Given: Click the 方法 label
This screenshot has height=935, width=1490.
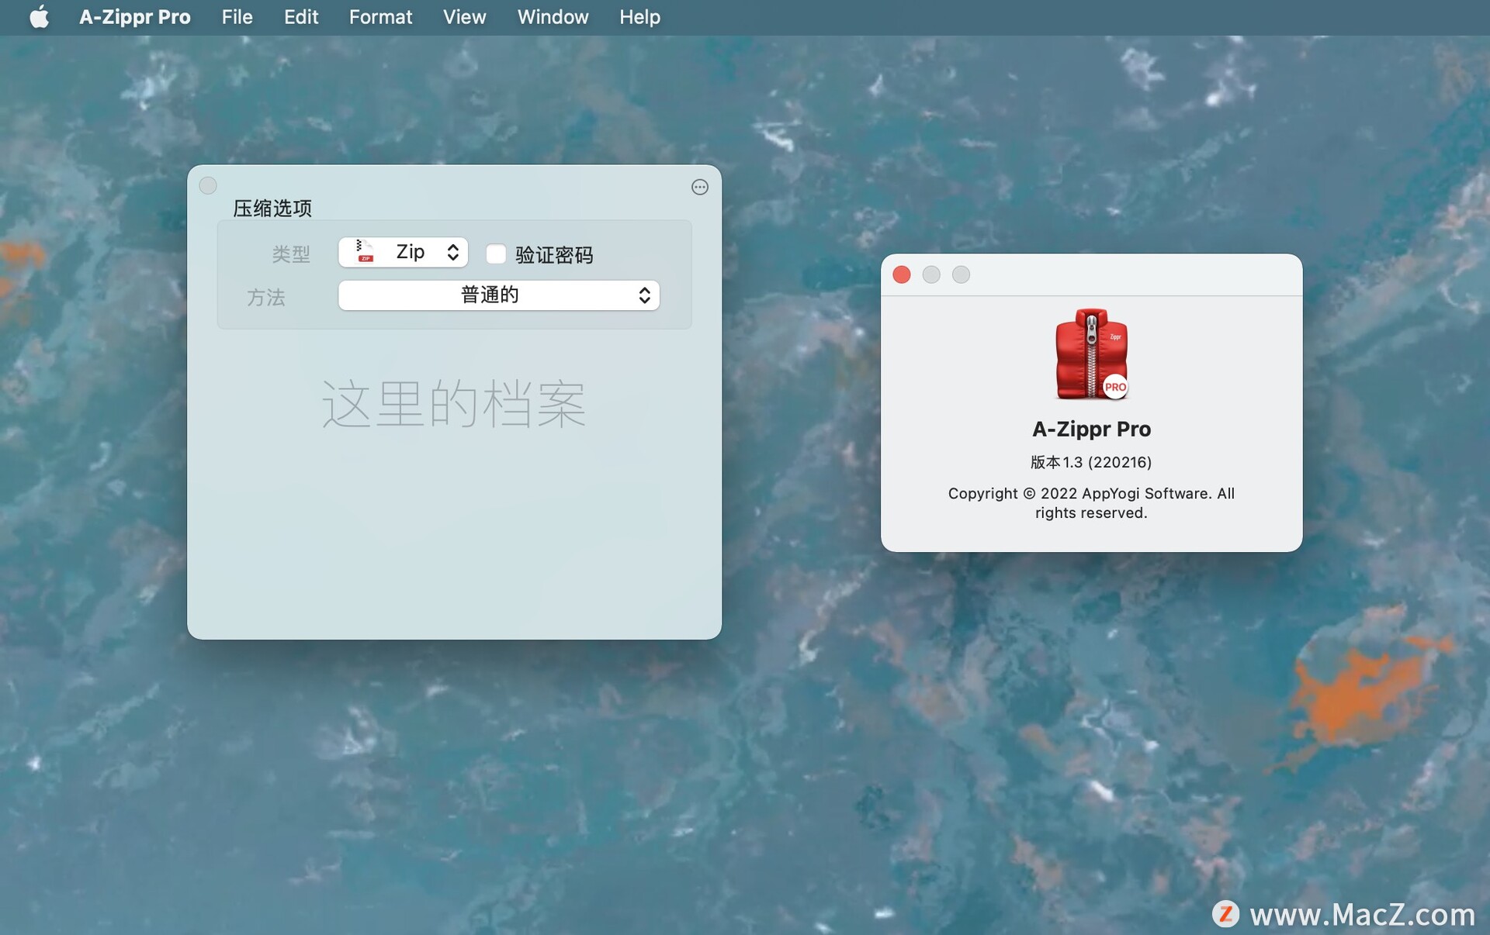Looking at the screenshot, I should 266,297.
